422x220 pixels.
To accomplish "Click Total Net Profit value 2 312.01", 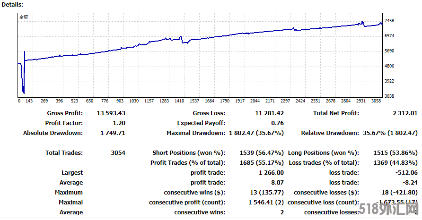I will 405,113.
